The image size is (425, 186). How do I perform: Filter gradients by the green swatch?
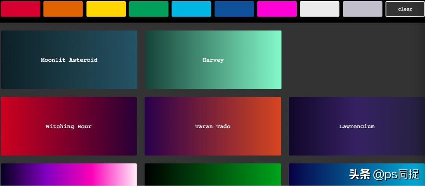pos(148,9)
